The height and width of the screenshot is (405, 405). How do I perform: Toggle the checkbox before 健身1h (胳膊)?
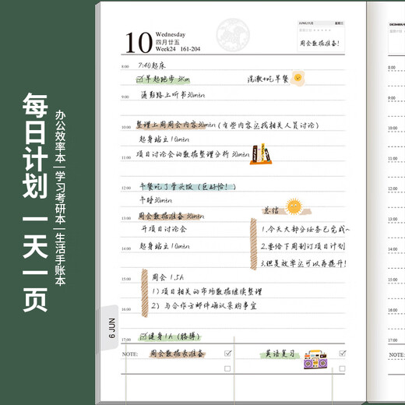(143, 336)
